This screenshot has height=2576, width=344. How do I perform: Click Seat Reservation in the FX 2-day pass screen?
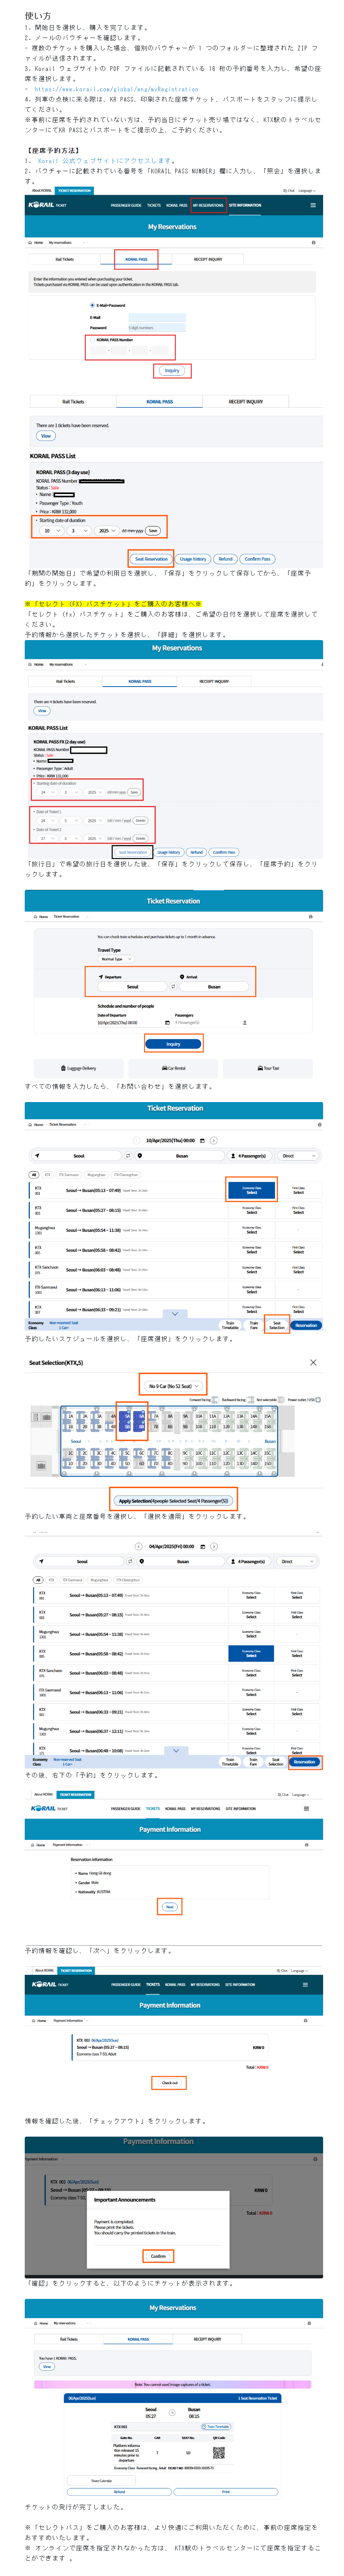click(x=133, y=853)
